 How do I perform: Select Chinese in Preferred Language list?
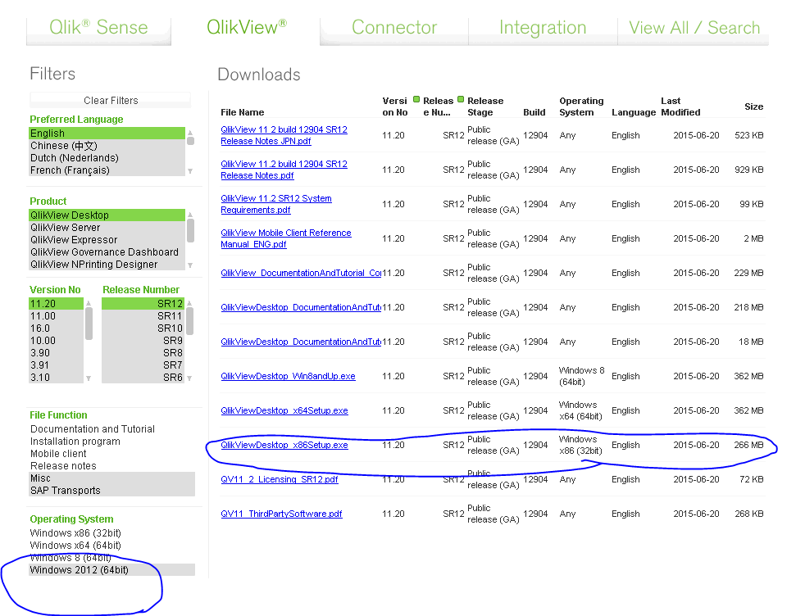pyautogui.click(x=107, y=146)
